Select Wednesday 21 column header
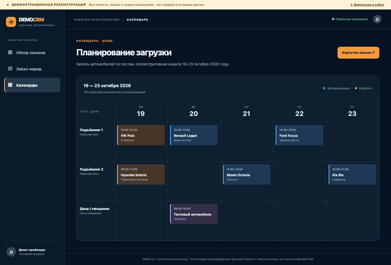 247,112
